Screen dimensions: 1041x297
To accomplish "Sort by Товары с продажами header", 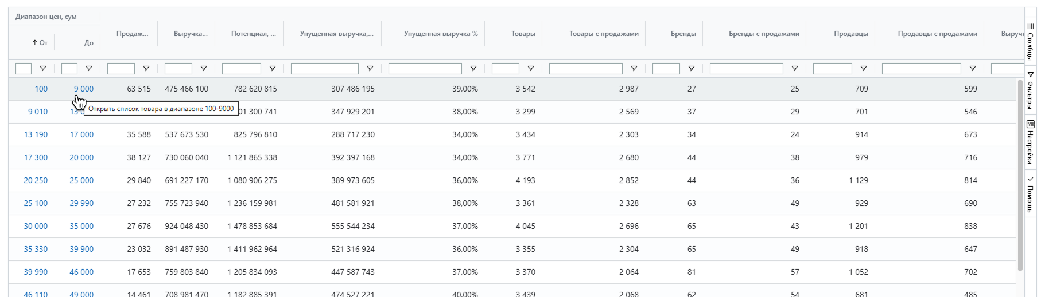I will click(x=604, y=34).
